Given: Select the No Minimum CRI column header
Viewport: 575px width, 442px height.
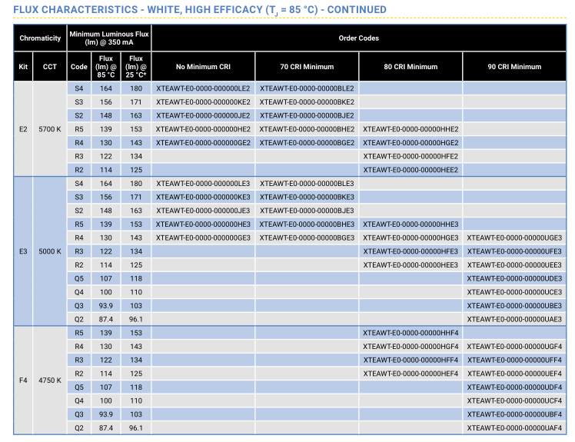Looking at the screenshot, I should click(x=203, y=67).
